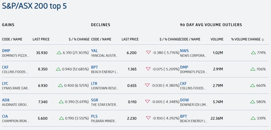
Task: Open LTR Liontown Resources link
Action: 94,83
